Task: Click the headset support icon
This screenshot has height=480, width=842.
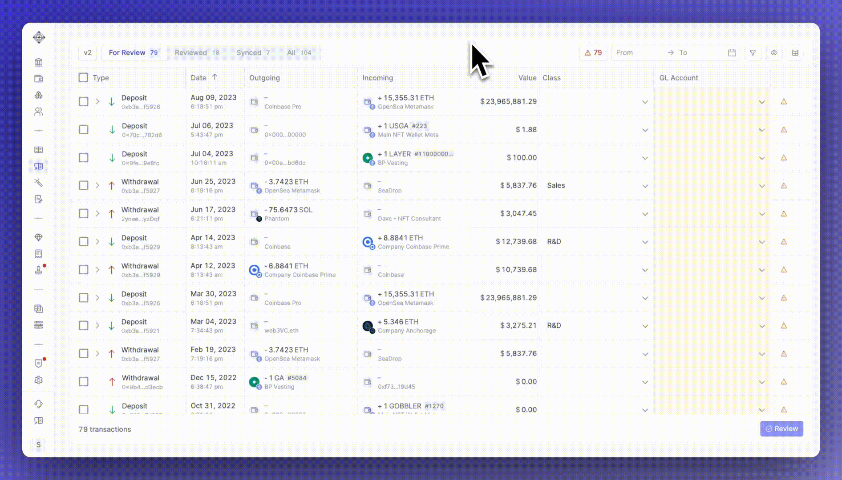Action: (x=39, y=404)
